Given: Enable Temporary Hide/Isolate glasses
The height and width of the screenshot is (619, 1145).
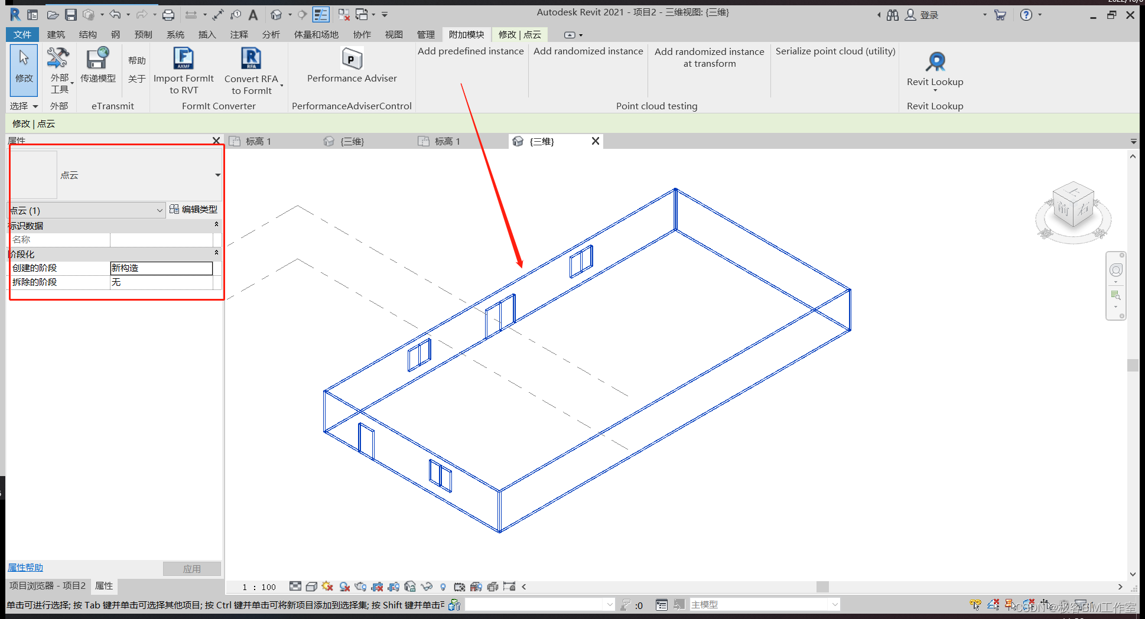Looking at the screenshot, I should [x=426, y=587].
